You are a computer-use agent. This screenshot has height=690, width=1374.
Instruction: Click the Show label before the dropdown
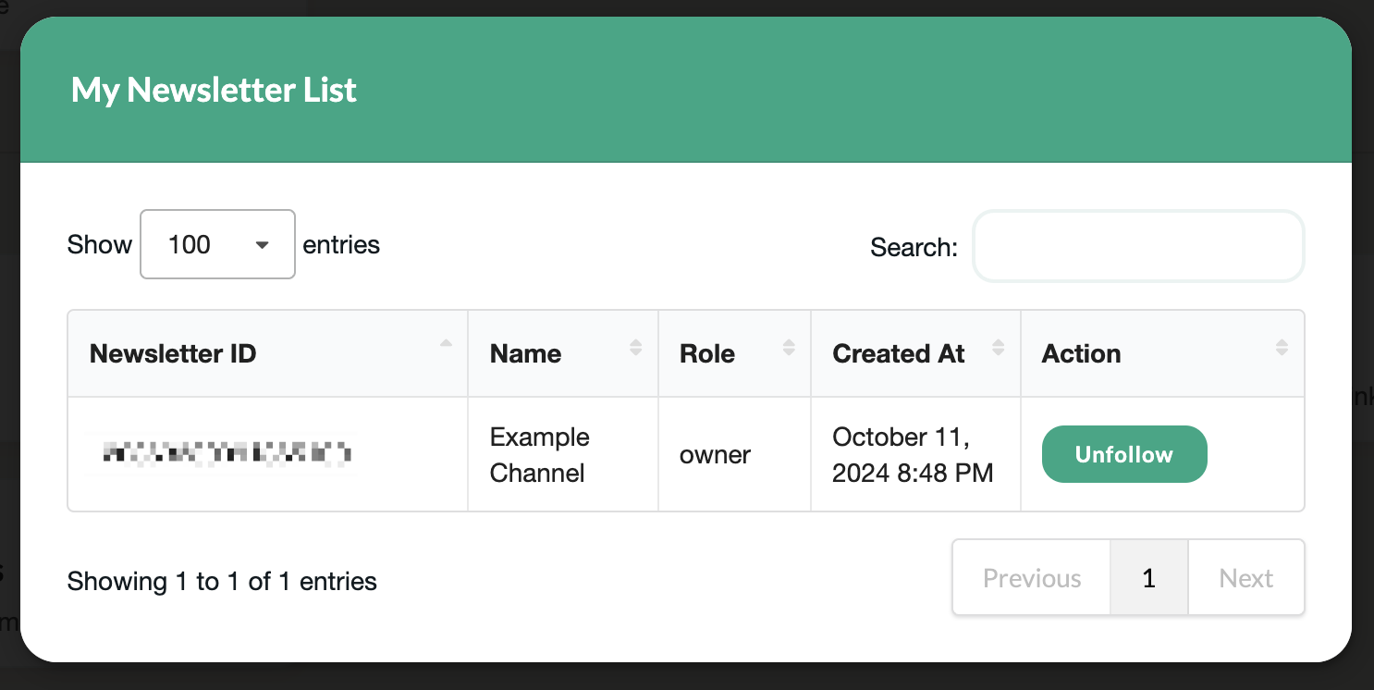100,244
